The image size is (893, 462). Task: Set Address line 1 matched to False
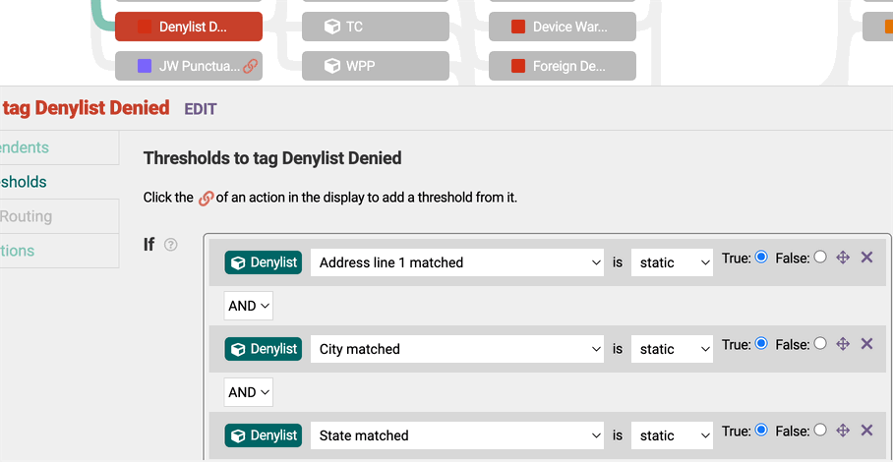coord(820,258)
